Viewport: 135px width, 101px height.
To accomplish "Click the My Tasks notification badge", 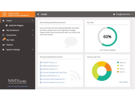I will [x=5, y=39].
